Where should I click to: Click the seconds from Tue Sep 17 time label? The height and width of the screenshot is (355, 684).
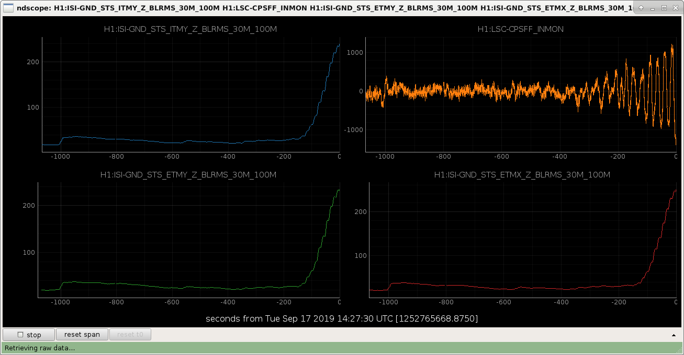tap(342, 318)
